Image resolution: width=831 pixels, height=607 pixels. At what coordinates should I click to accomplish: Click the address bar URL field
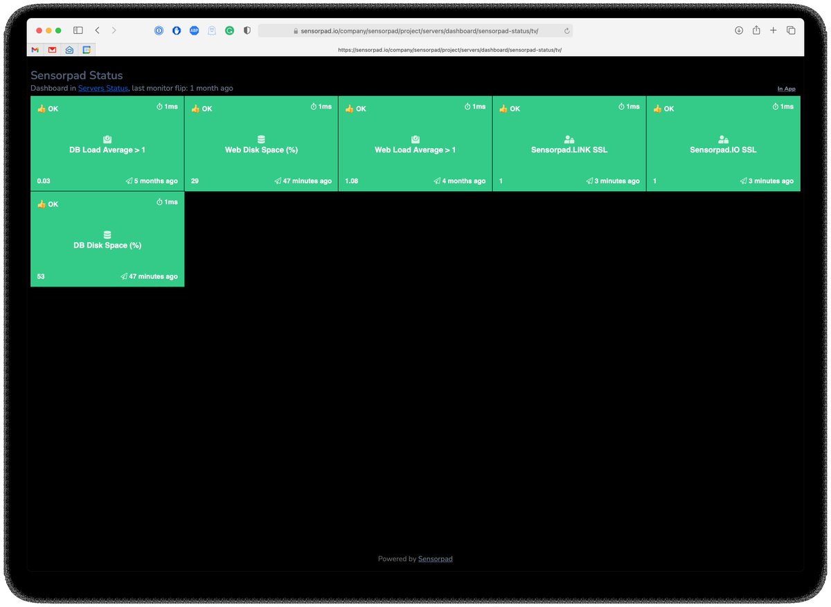415,31
